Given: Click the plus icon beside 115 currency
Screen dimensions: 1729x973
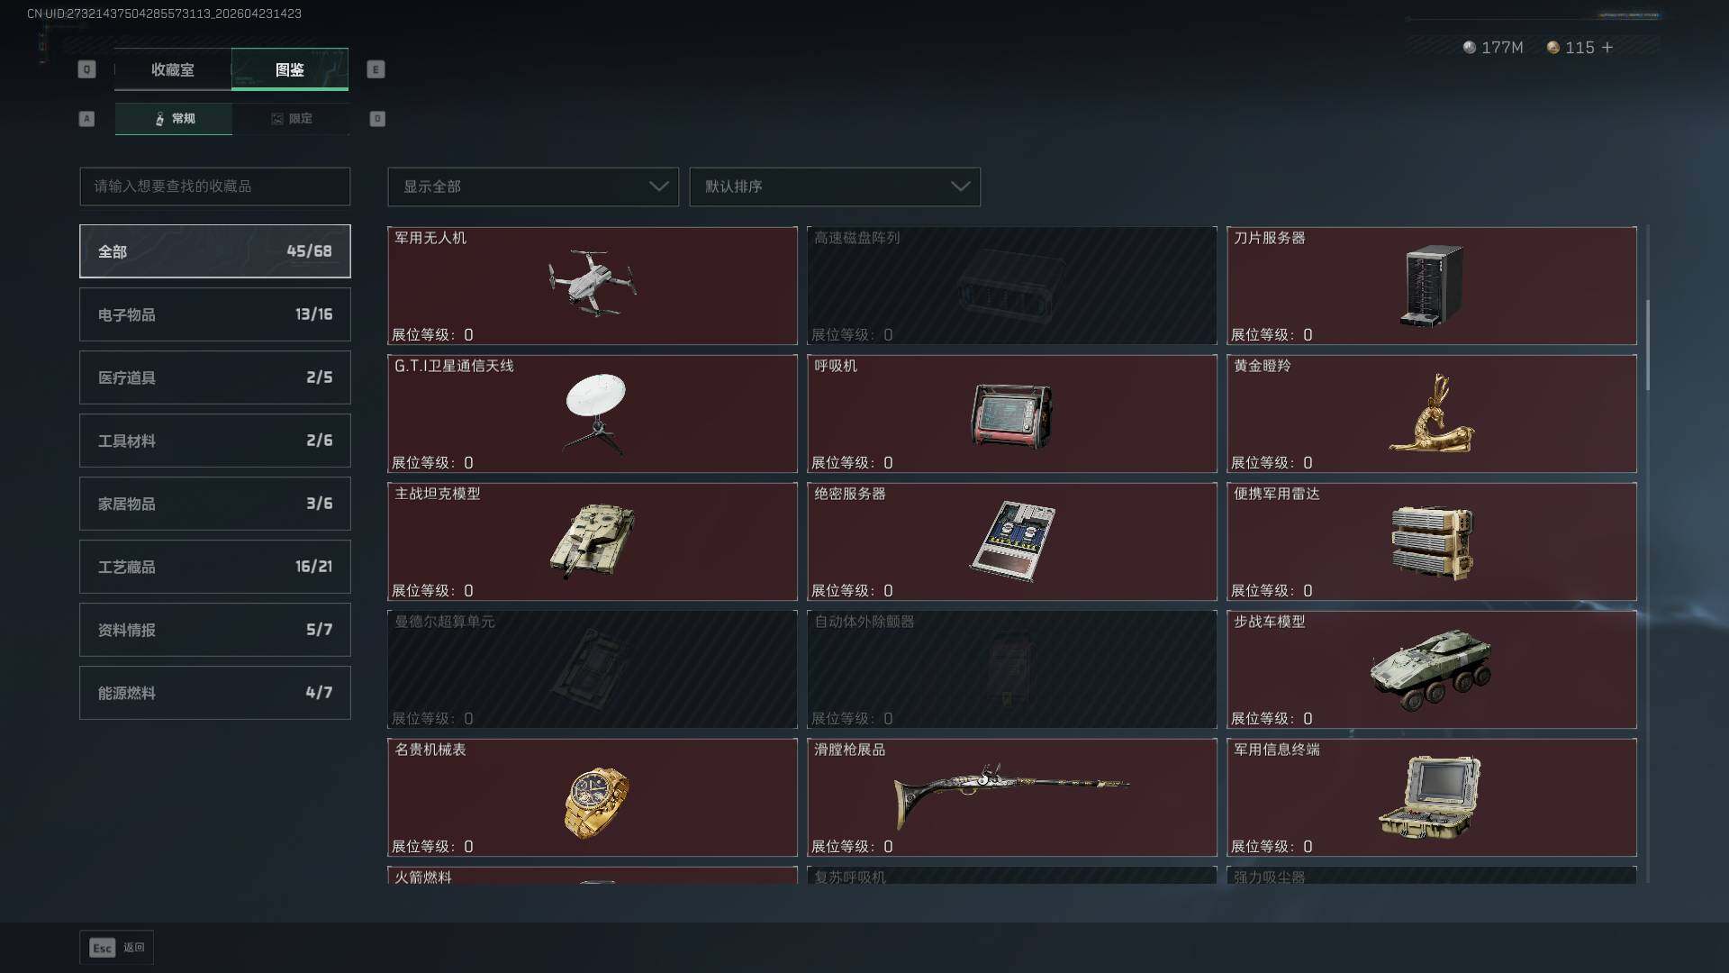Looking at the screenshot, I should click(1607, 47).
